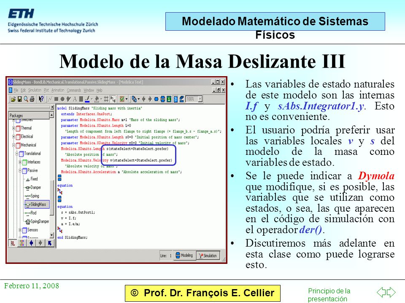
Task: Select the Polygon drawing tool
Action: click(68, 99)
